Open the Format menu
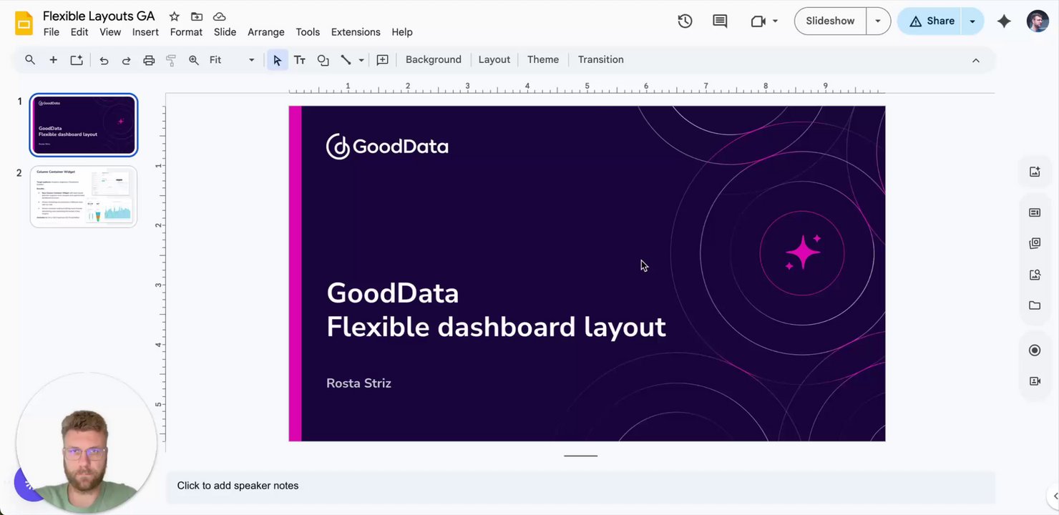Screen dimensions: 1059x515 pos(186,32)
